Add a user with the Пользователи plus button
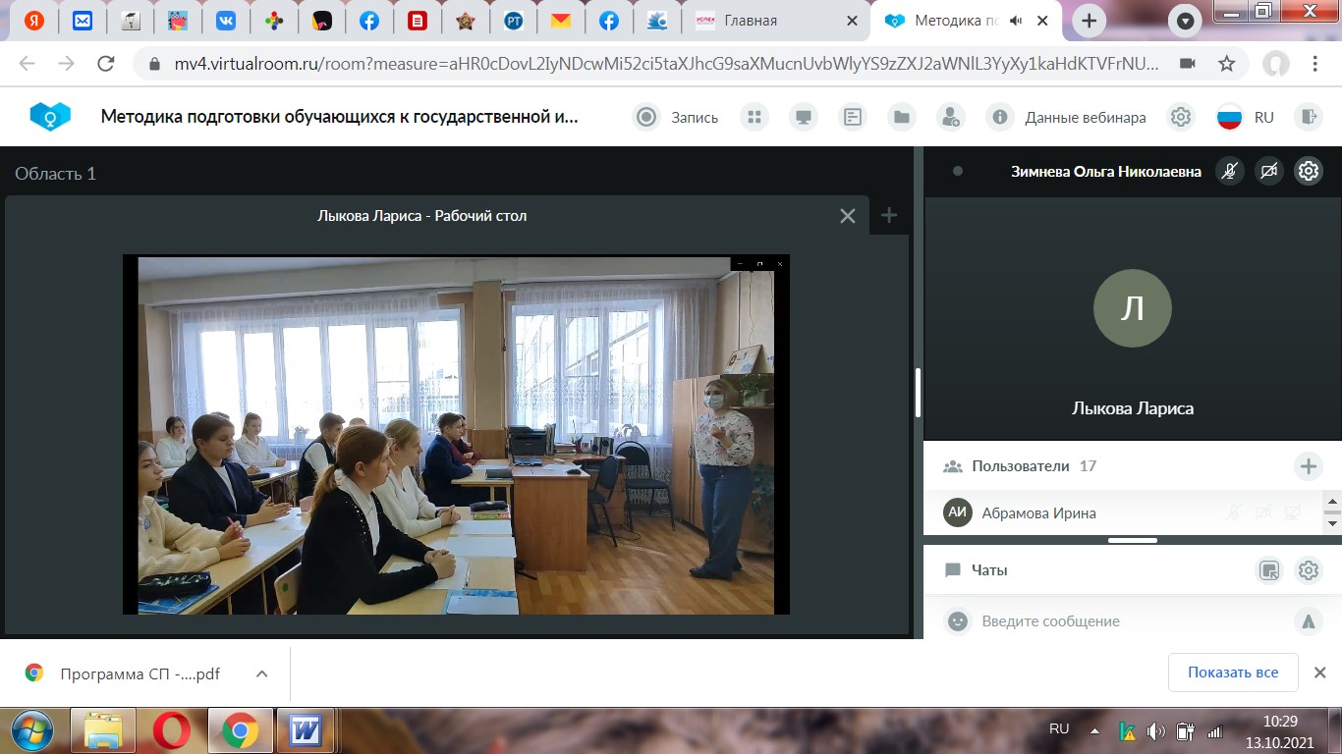The width and height of the screenshot is (1342, 754). pos(1308,466)
